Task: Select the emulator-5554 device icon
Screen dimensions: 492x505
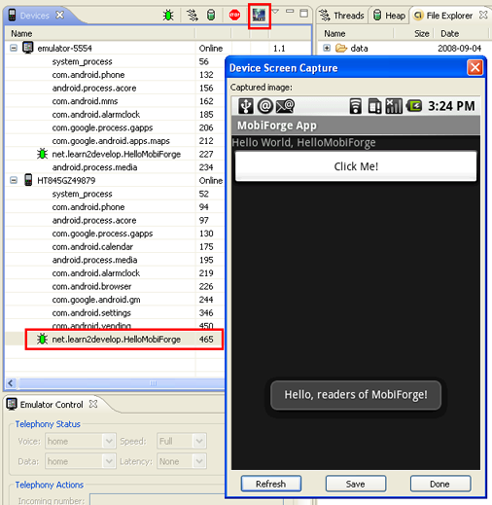Action: pos(28,48)
